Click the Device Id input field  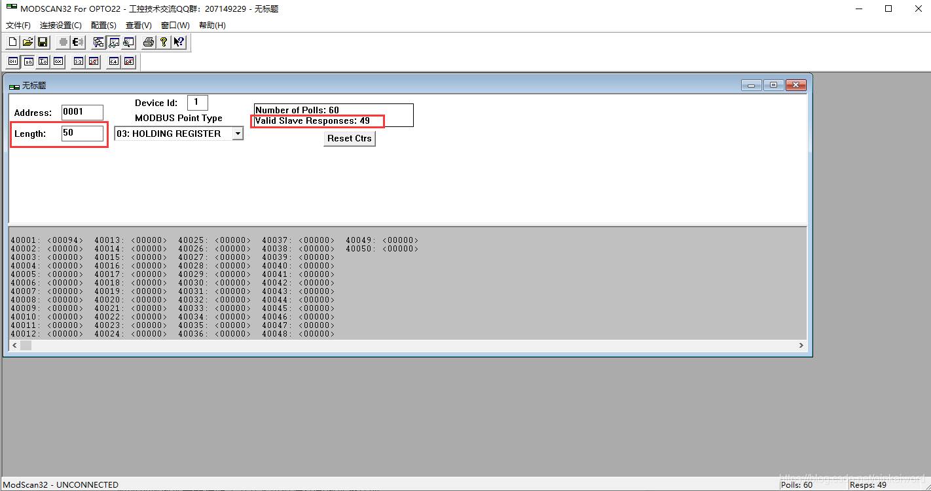click(x=197, y=103)
